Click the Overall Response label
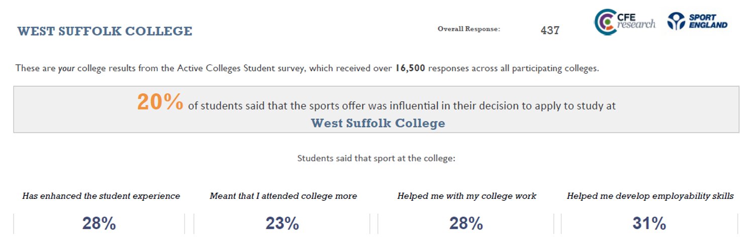Screen dimensions: 754x251 click(x=469, y=29)
